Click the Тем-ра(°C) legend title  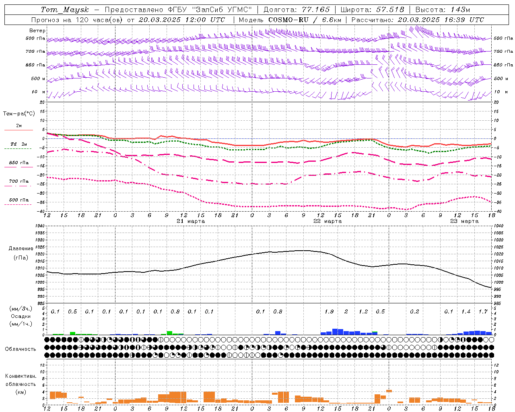click(19, 114)
